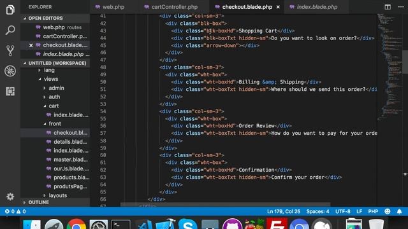Image resolution: width=408 pixels, height=229 pixels.
Task: Click the "Shopping Cart" text on line 43
Action: click(x=258, y=31)
